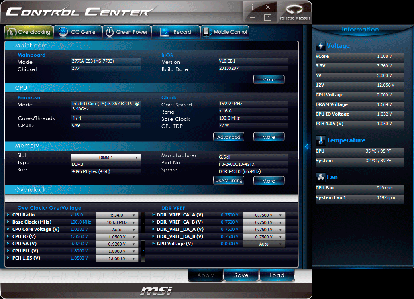This screenshot has height=299, width=414.
Task: Open the GPU Voltage Auto dropdown
Action: pos(264,244)
